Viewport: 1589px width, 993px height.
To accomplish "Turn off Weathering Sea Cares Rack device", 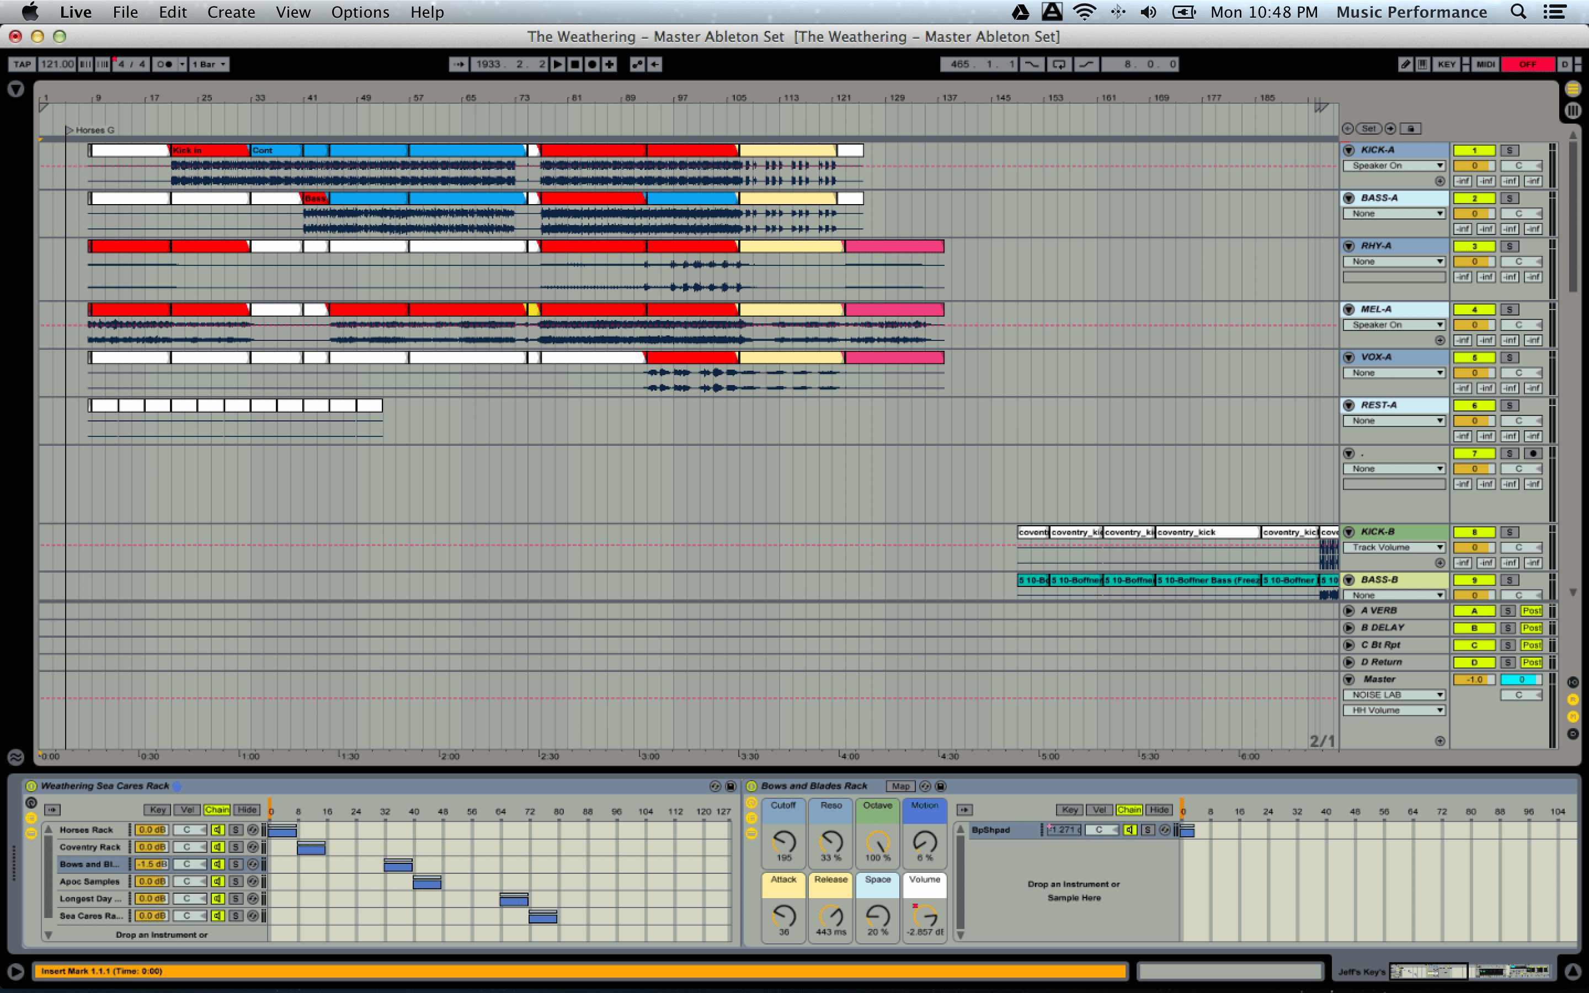I will click(31, 786).
